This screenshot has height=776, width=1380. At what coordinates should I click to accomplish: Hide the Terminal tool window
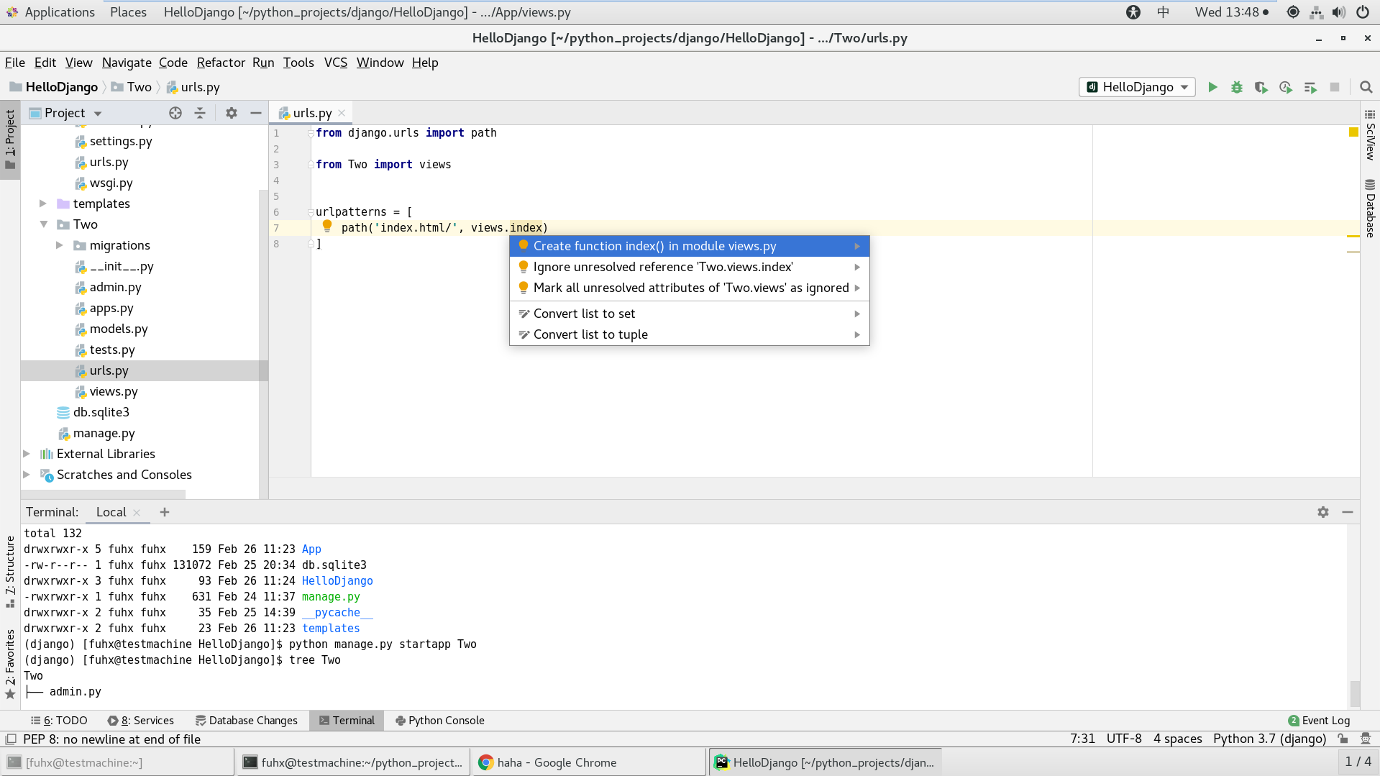1348,512
